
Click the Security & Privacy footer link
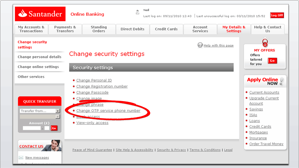tap(171, 150)
